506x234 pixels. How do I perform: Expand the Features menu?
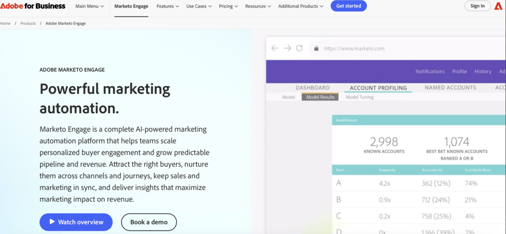(x=168, y=6)
